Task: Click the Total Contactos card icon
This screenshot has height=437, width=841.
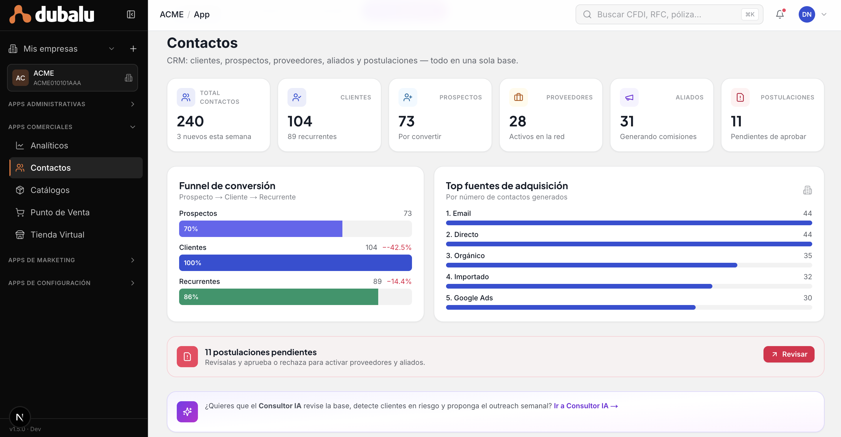Action: click(x=186, y=97)
